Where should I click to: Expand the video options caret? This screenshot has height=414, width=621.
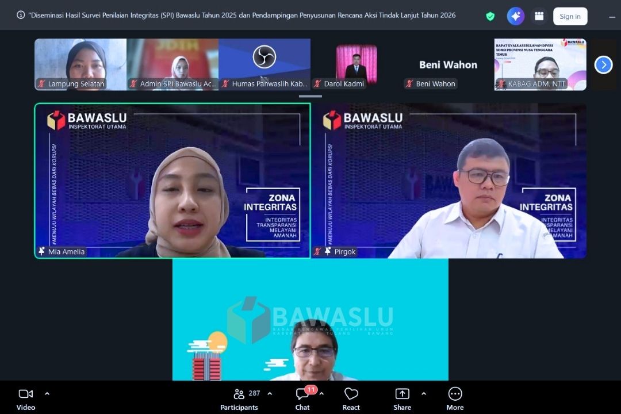pos(47,394)
